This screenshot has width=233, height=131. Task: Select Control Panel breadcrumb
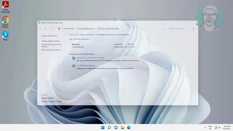68,29
